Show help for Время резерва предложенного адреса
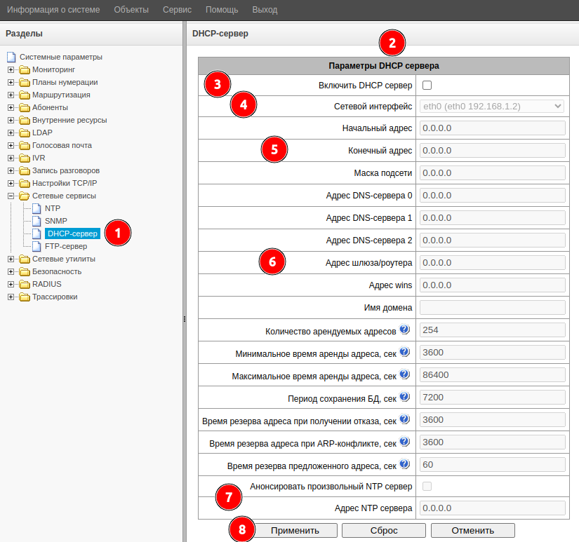This screenshot has height=542, width=579. 404,465
